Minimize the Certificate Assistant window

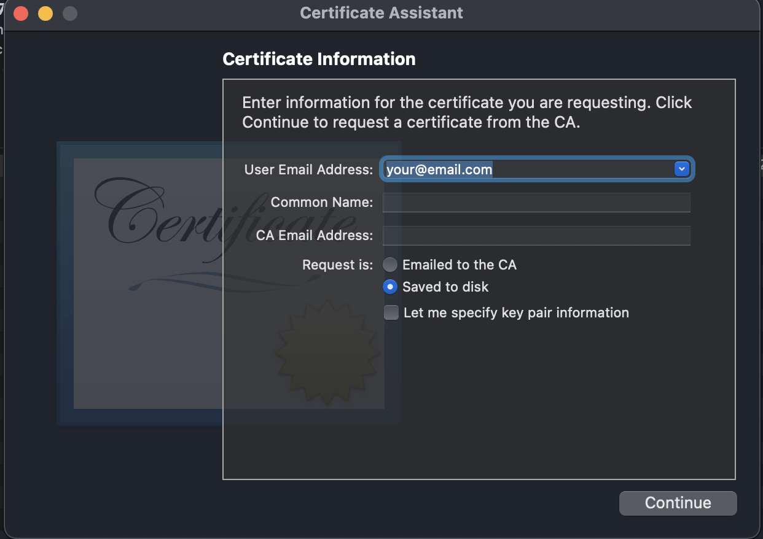click(x=45, y=12)
